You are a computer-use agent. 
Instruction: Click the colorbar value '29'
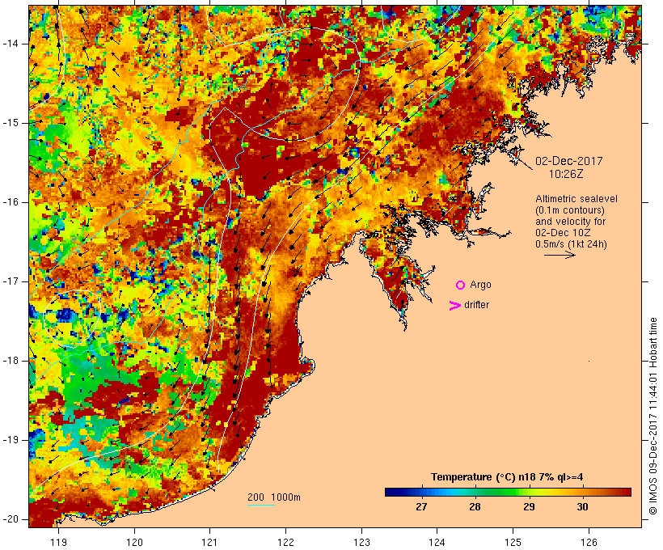pos(529,507)
